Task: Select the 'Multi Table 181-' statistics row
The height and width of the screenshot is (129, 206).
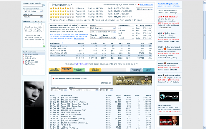Action: 101,56
